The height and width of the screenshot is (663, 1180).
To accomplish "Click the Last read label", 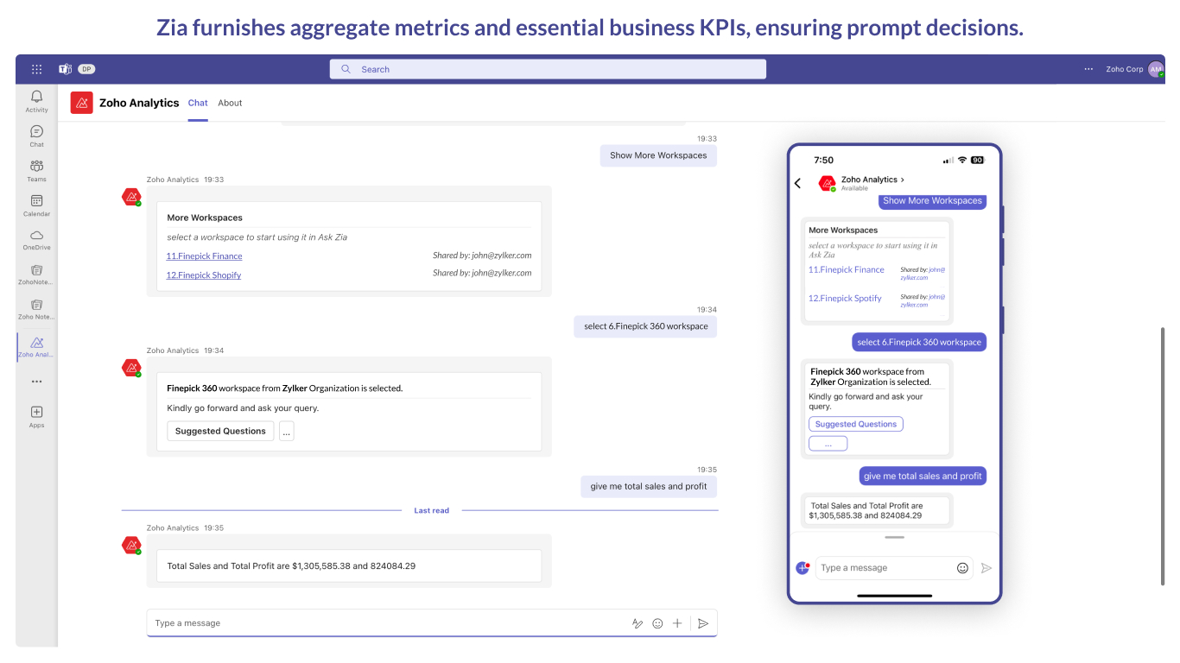I will pos(431,510).
